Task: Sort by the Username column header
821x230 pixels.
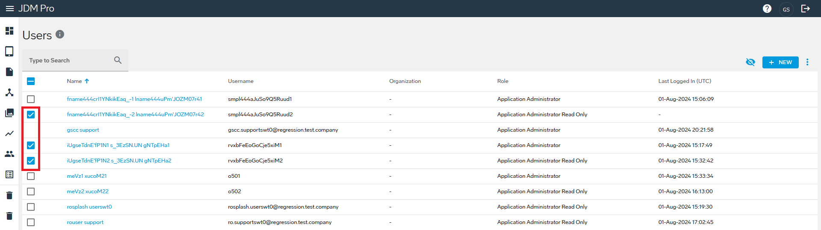Action: tap(241, 81)
